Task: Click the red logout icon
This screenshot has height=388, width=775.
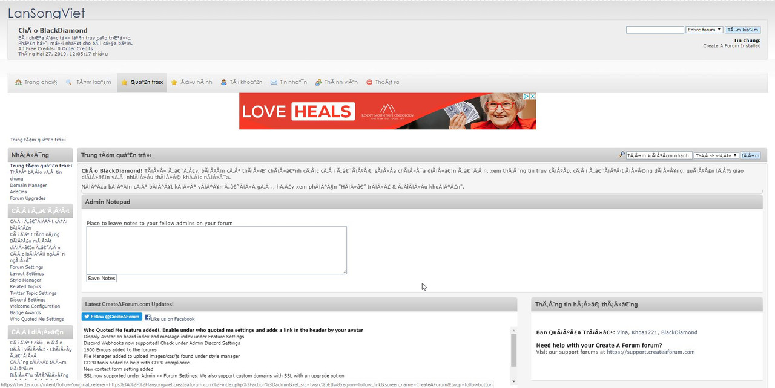Action: [369, 82]
